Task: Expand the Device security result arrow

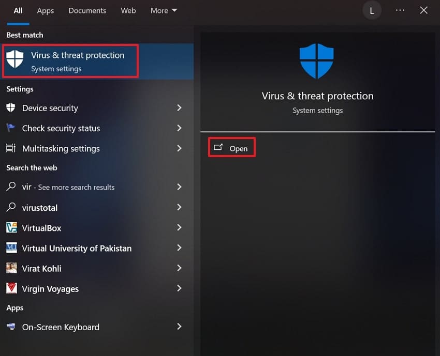Action: click(x=179, y=108)
